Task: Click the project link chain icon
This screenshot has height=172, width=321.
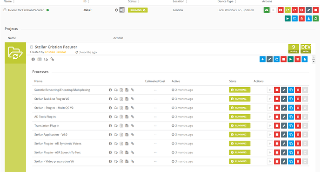Action: 53,59
